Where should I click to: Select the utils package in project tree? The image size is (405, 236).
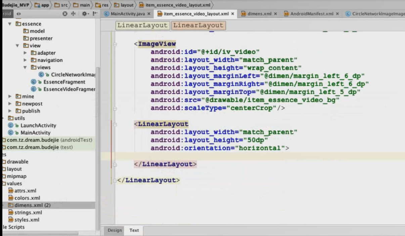pos(17,118)
